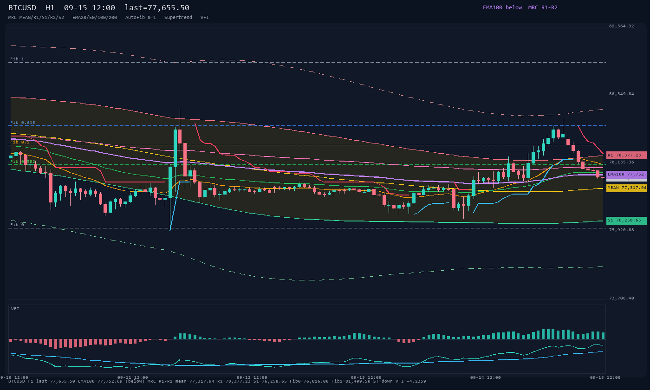
Task: Click the 80,349.84 price axis value
Action: tap(621, 94)
